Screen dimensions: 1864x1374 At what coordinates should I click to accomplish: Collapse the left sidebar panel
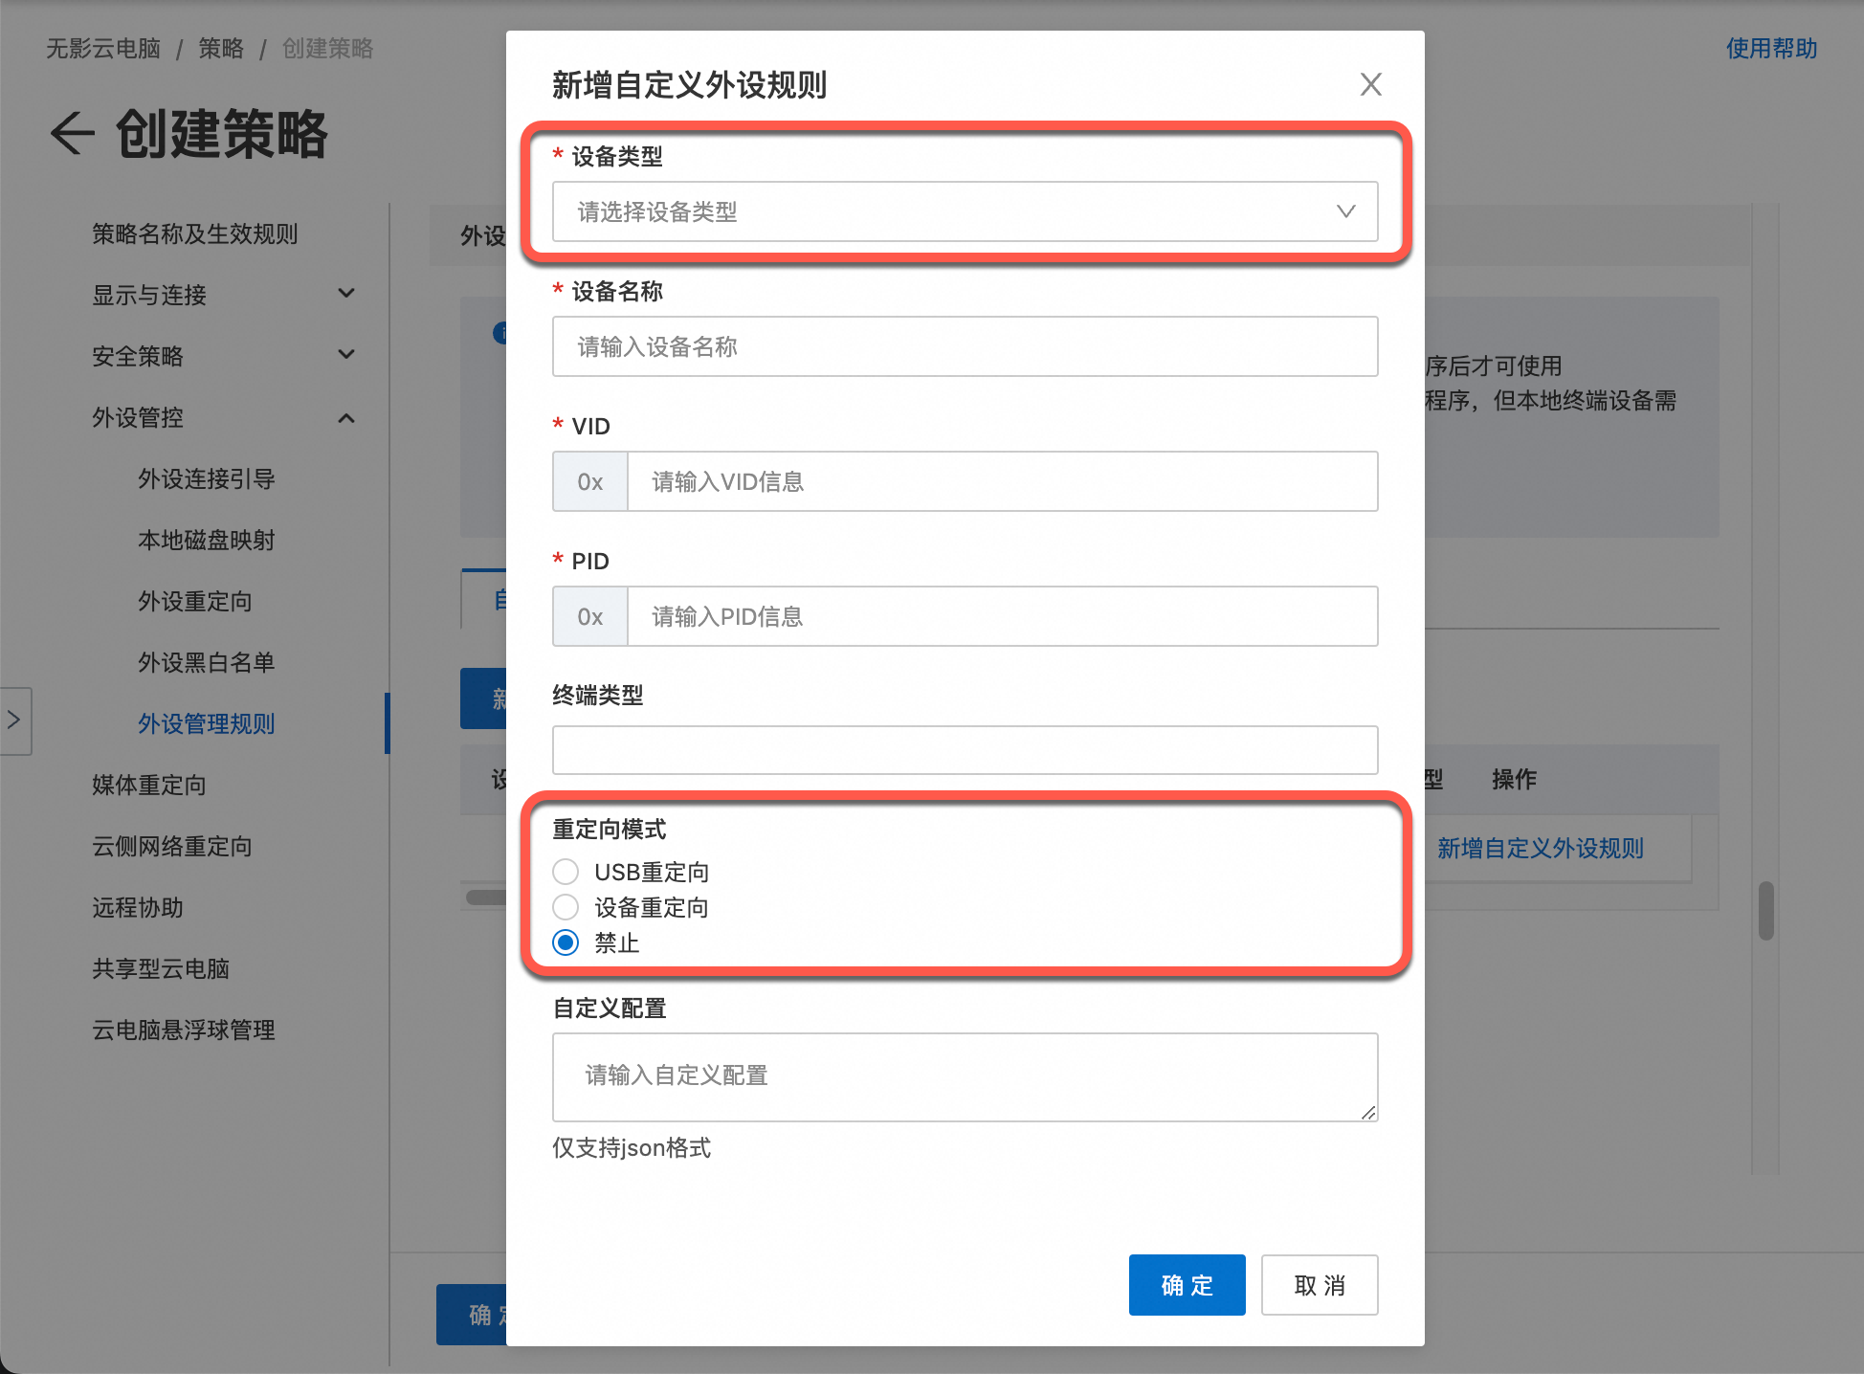point(14,720)
